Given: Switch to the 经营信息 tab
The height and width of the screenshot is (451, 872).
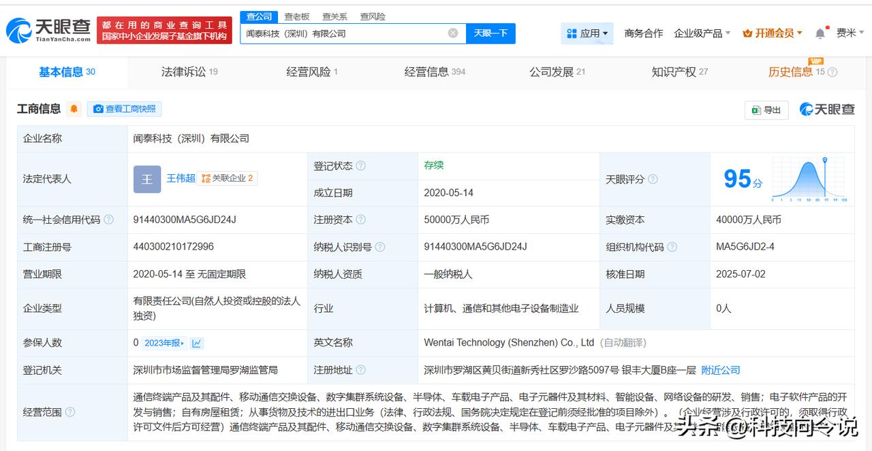Looking at the screenshot, I should point(435,72).
